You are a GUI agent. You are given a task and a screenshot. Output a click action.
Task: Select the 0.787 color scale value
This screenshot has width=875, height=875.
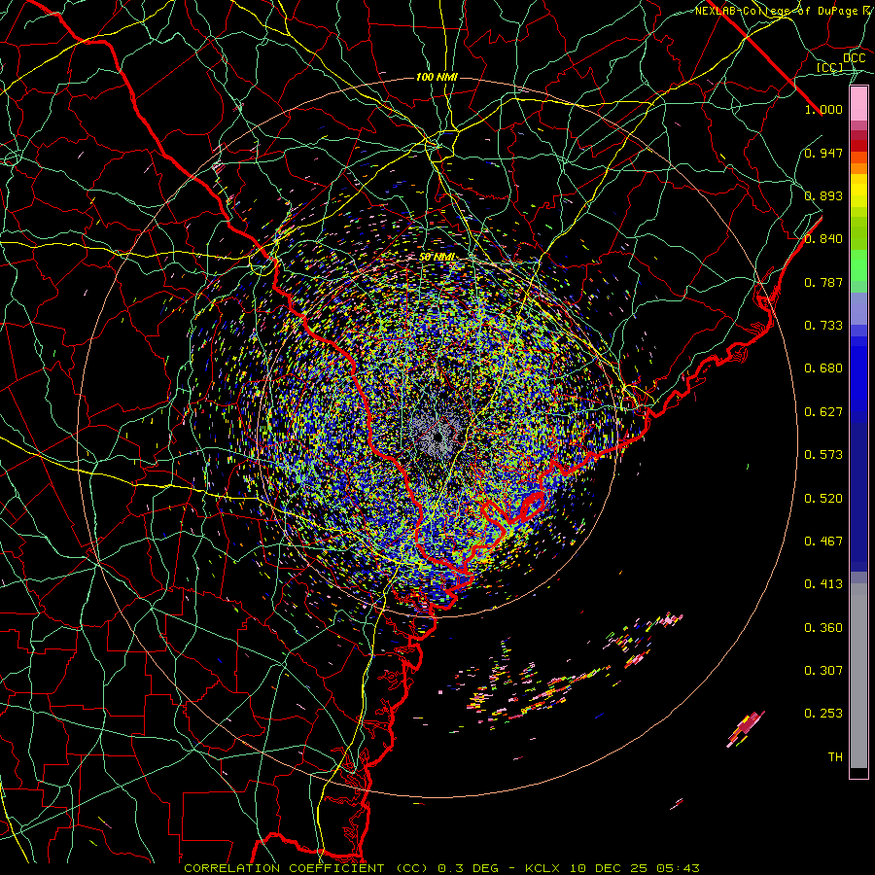click(x=823, y=282)
